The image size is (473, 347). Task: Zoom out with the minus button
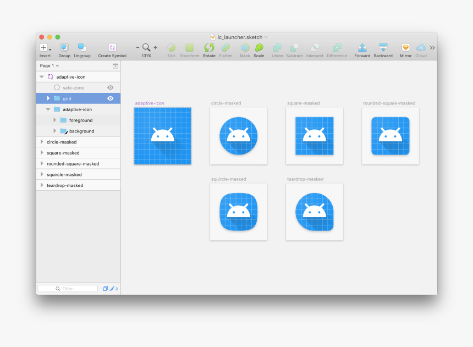pyautogui.click(x=137, y=47)
